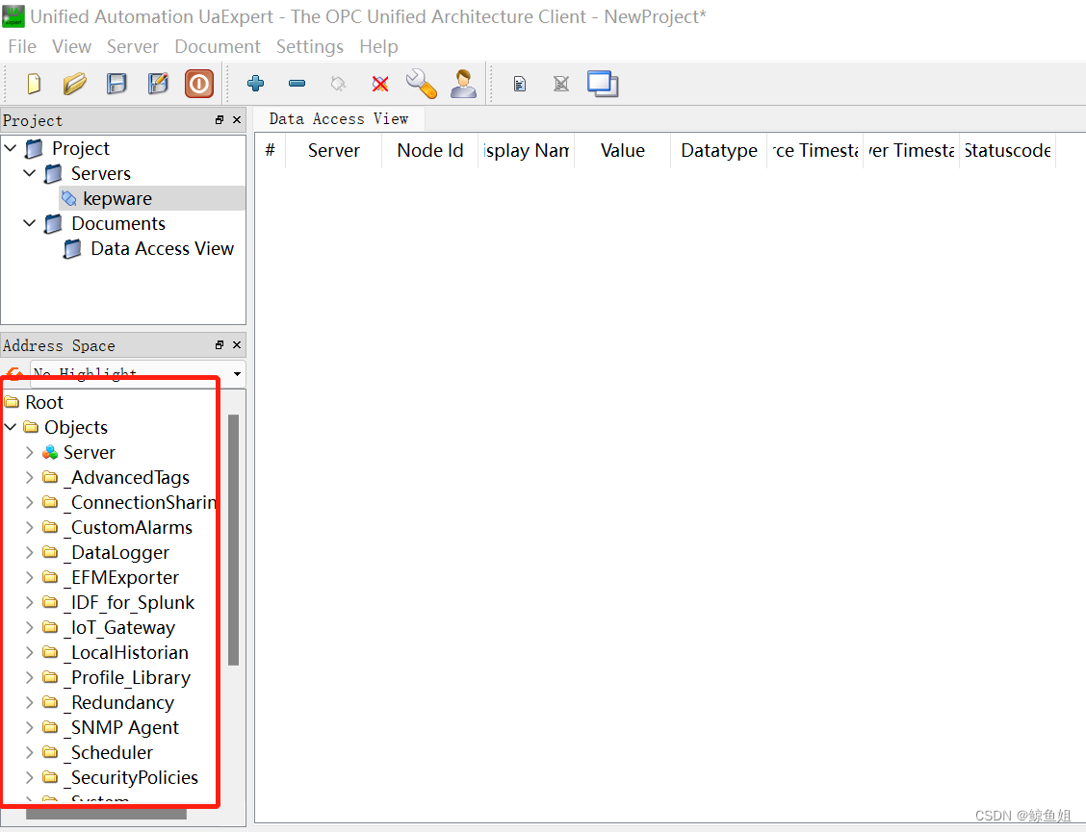
Task: Sort by the Statuscode column header
Action: click(x=1008, y=150)
